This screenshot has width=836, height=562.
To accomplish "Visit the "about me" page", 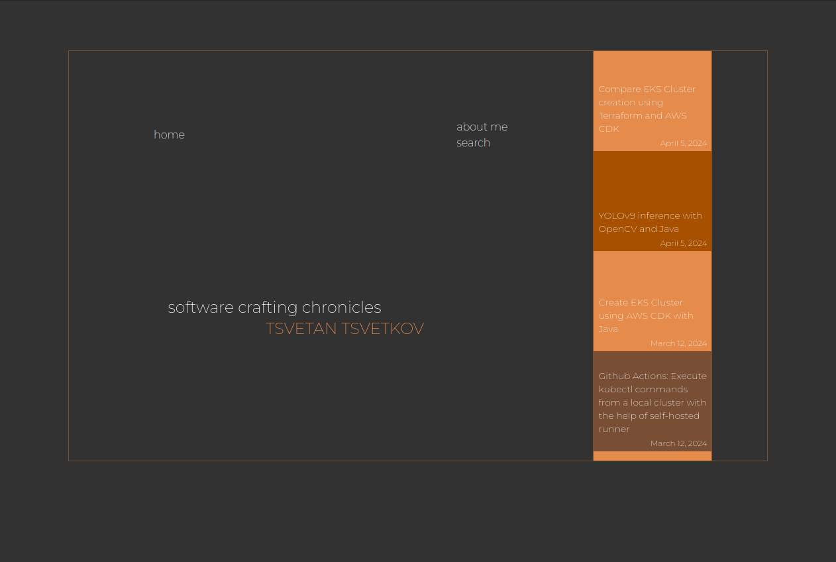I will [x=482, y=127].
